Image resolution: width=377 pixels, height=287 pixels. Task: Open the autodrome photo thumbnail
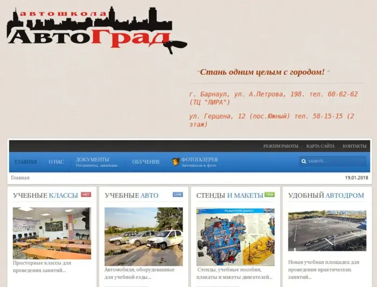pyautogui.click(x=327, y=231)
